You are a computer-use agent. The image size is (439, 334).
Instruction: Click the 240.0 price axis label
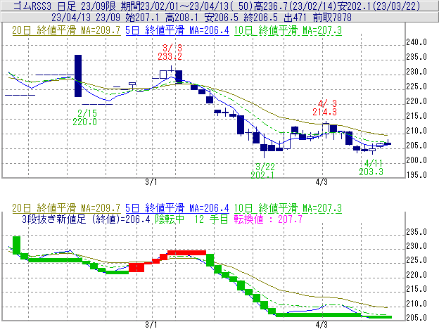tap(416, 42)
